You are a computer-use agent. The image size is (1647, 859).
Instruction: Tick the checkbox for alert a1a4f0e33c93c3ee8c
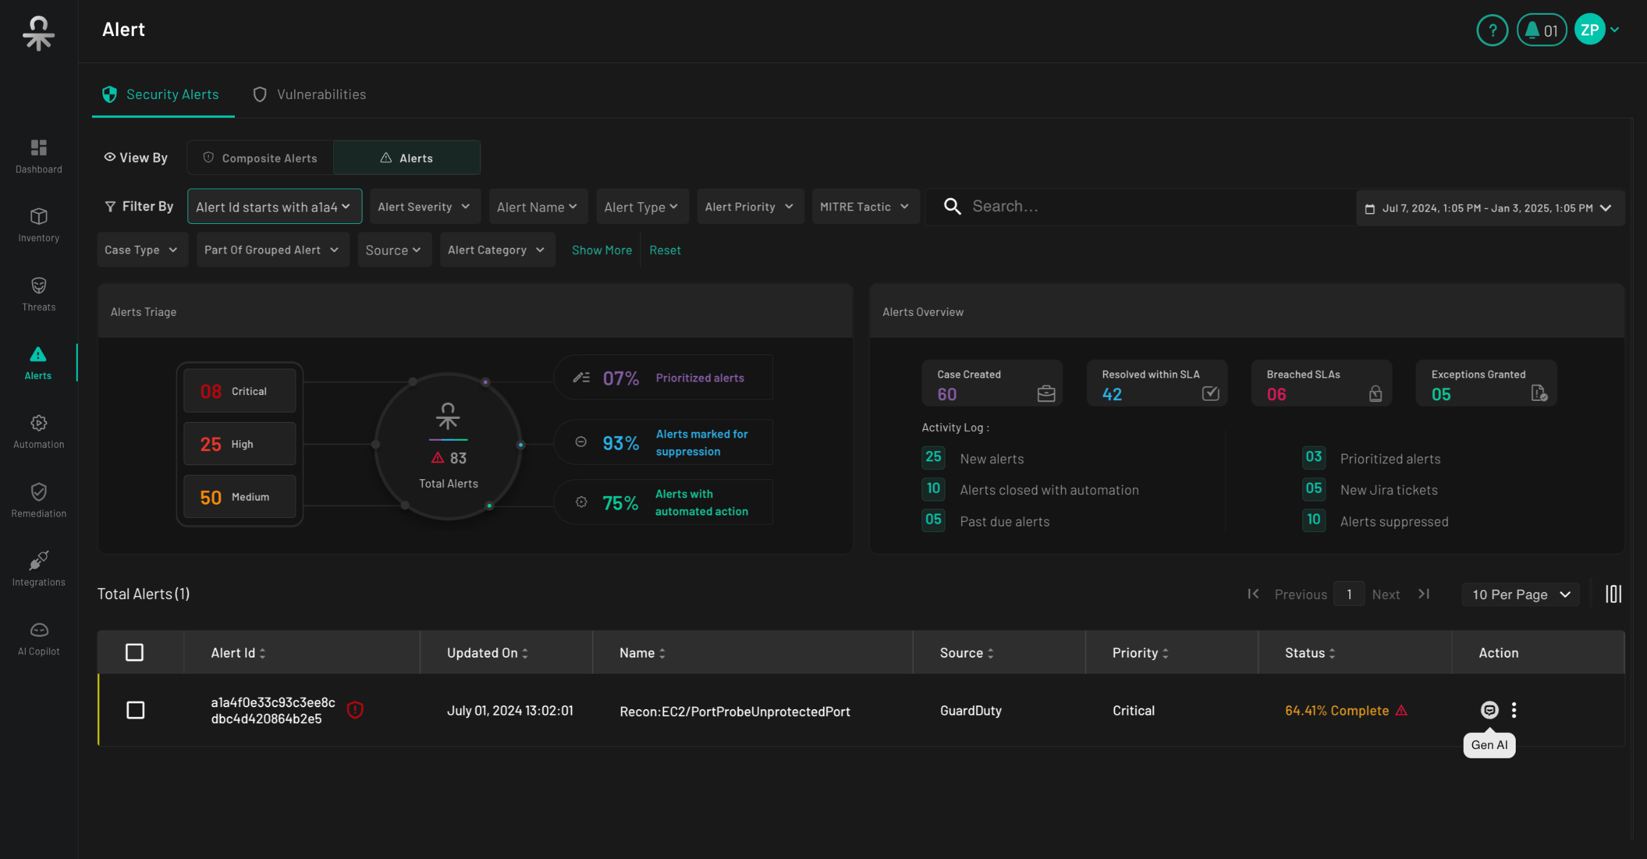click(135, 710)
